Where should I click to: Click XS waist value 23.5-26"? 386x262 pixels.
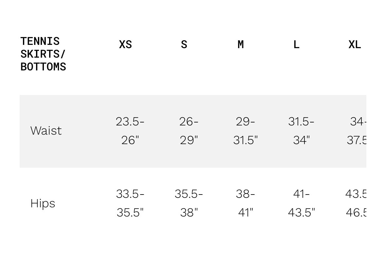(130, 131)
